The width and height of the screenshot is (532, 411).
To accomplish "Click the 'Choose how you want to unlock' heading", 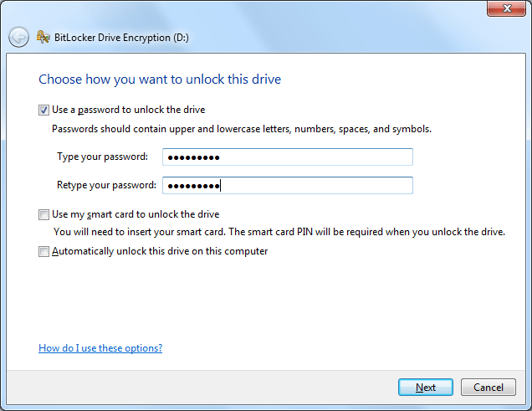I will [x=160, y=80].
